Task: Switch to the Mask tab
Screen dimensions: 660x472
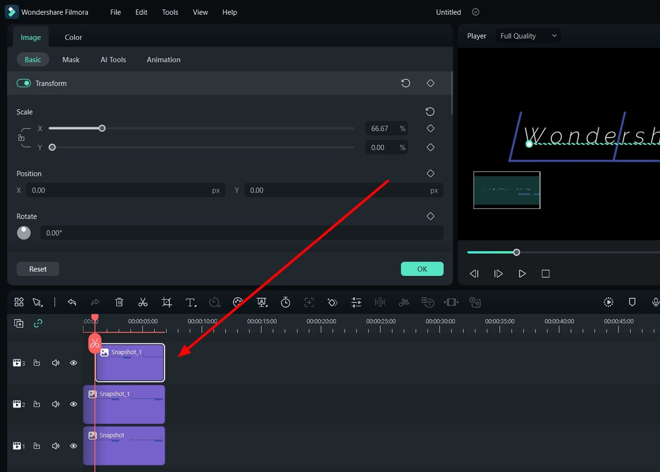Action: pos(71,60)
